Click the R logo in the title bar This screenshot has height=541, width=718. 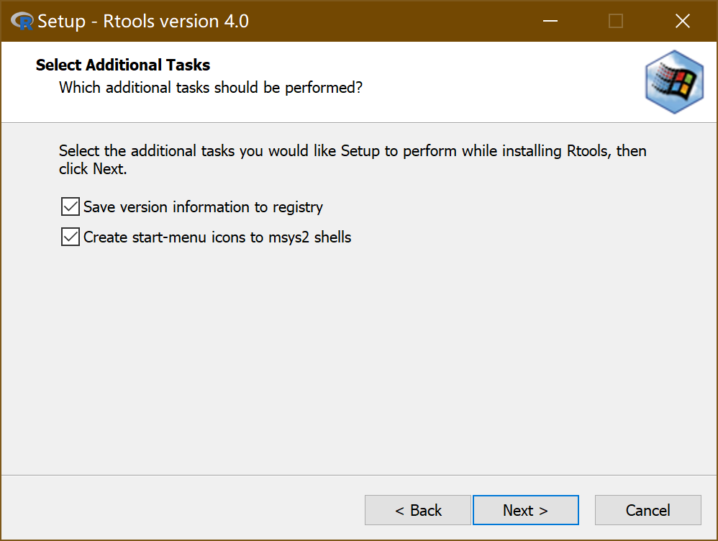click(22, 22)
